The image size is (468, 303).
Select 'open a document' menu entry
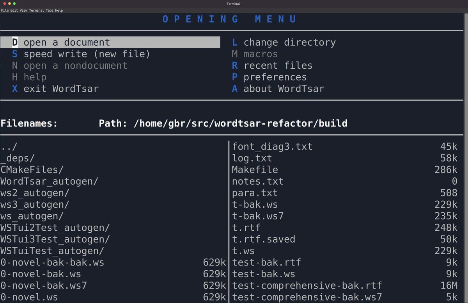pos(110,42)
